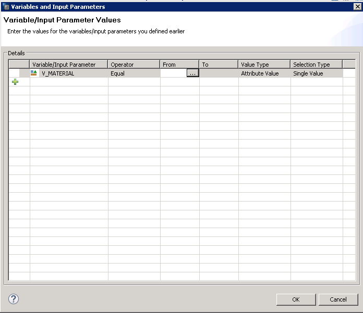Click the dialog title bar window icon
Screen dimensions: 363x313
(x=6, y=7)
